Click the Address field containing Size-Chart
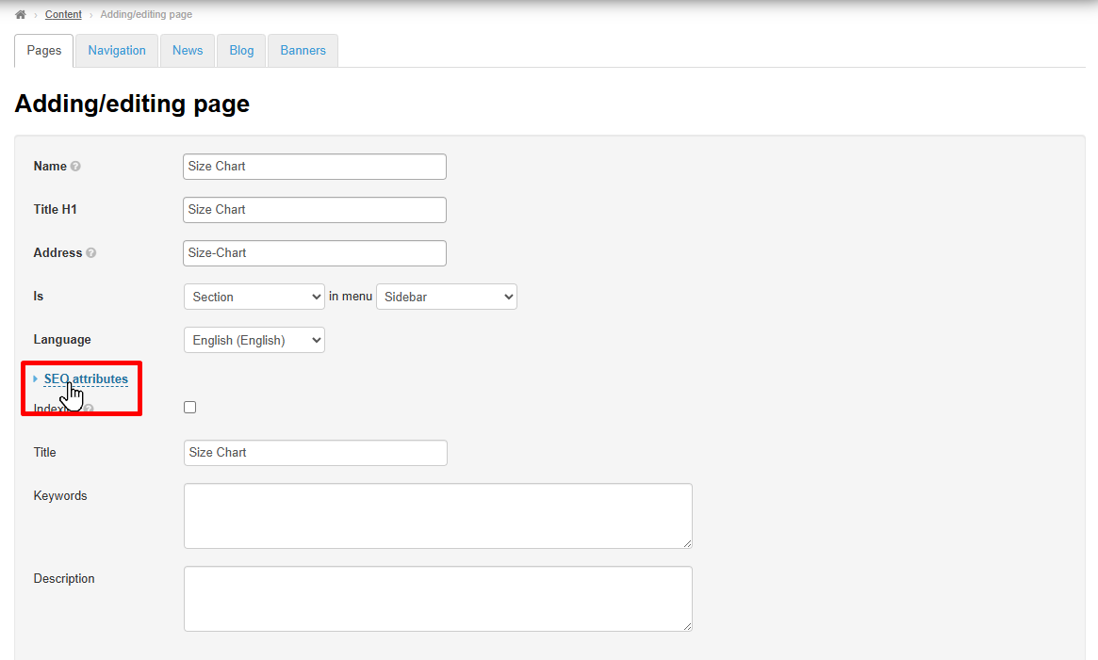Image resolution: width=1098 pixels, height=660 pixels. pos(314,253)
